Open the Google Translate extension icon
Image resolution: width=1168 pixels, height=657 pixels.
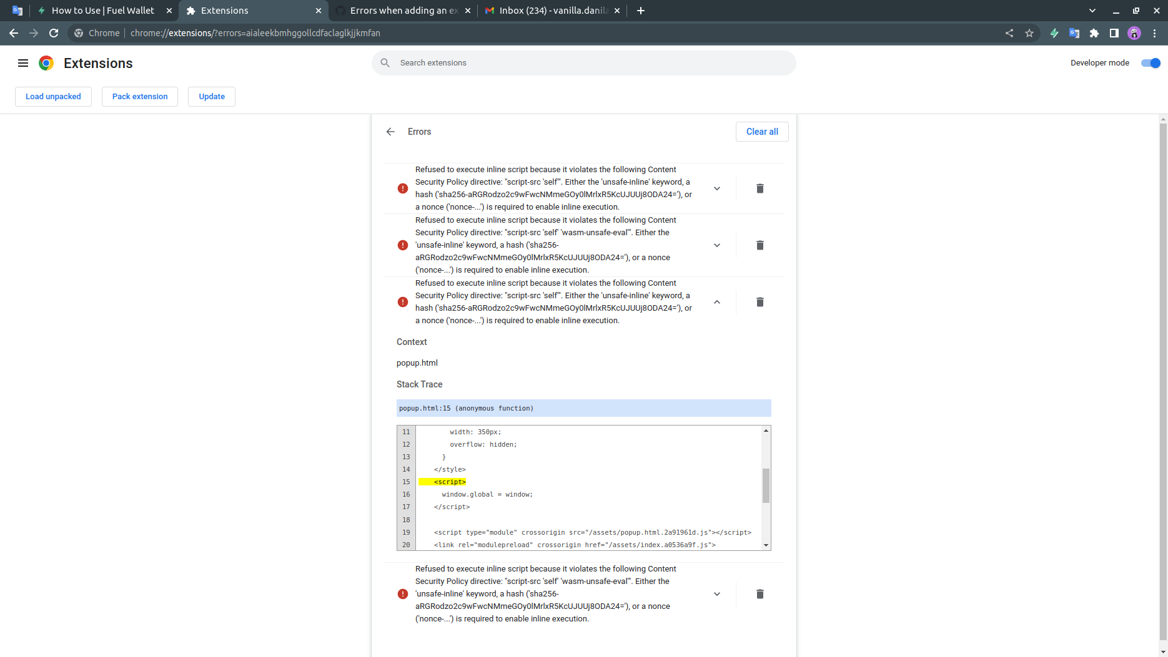(x=1074, y=33)
